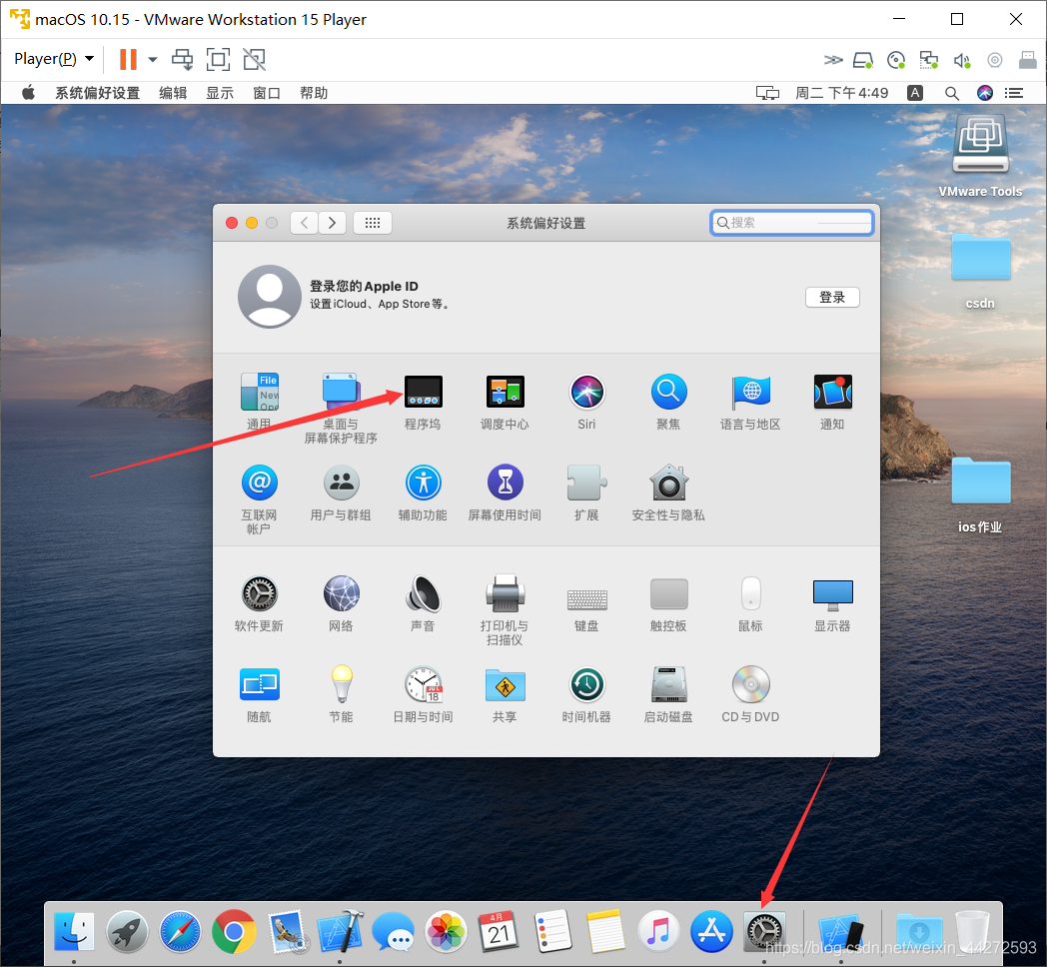
Task: Open the 显示 menu in menu bar
Action: coord(220,93)
